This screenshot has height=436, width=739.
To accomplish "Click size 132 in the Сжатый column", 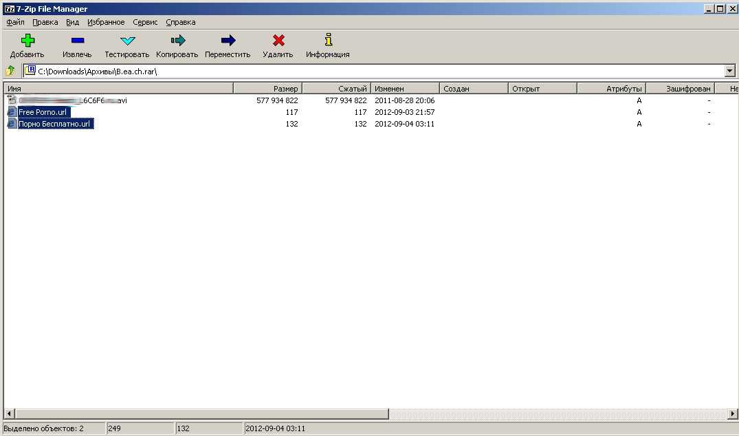I will (x=360, y=124).
